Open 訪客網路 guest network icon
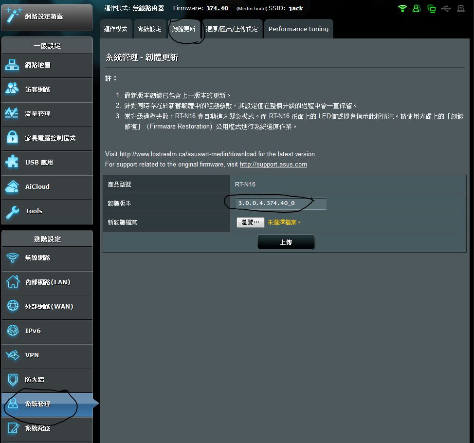This screenshot has width=474, height=443. (12, 90)
